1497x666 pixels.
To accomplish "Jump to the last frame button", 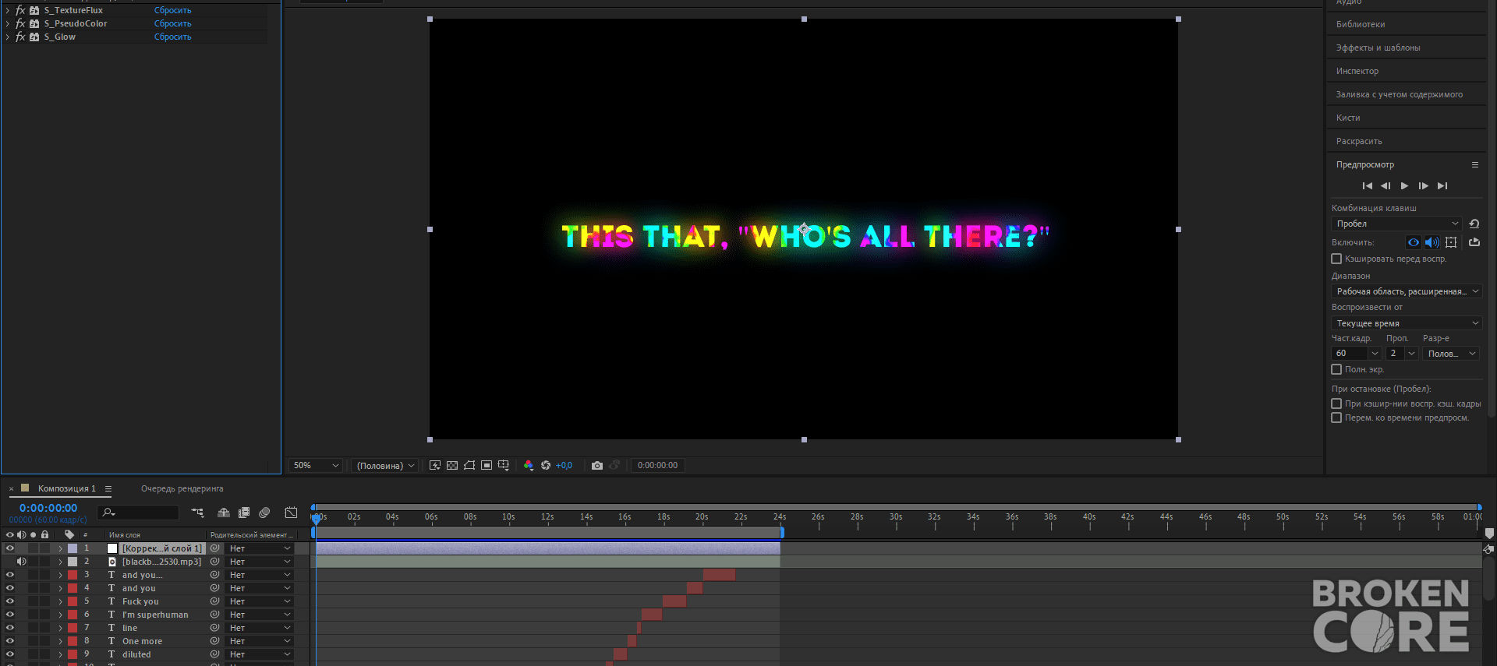I will click(1442, 185).
